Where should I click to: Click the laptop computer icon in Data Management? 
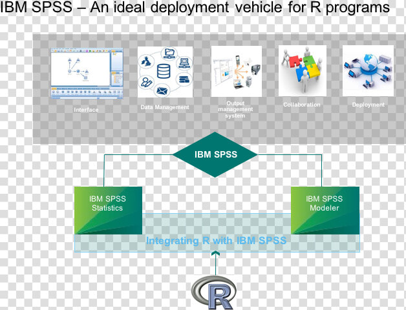tap(184, 63)
